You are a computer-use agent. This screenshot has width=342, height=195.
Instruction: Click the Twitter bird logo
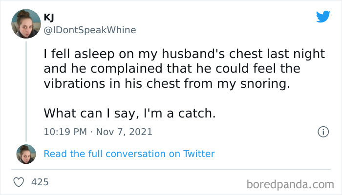tap(323, 16)
